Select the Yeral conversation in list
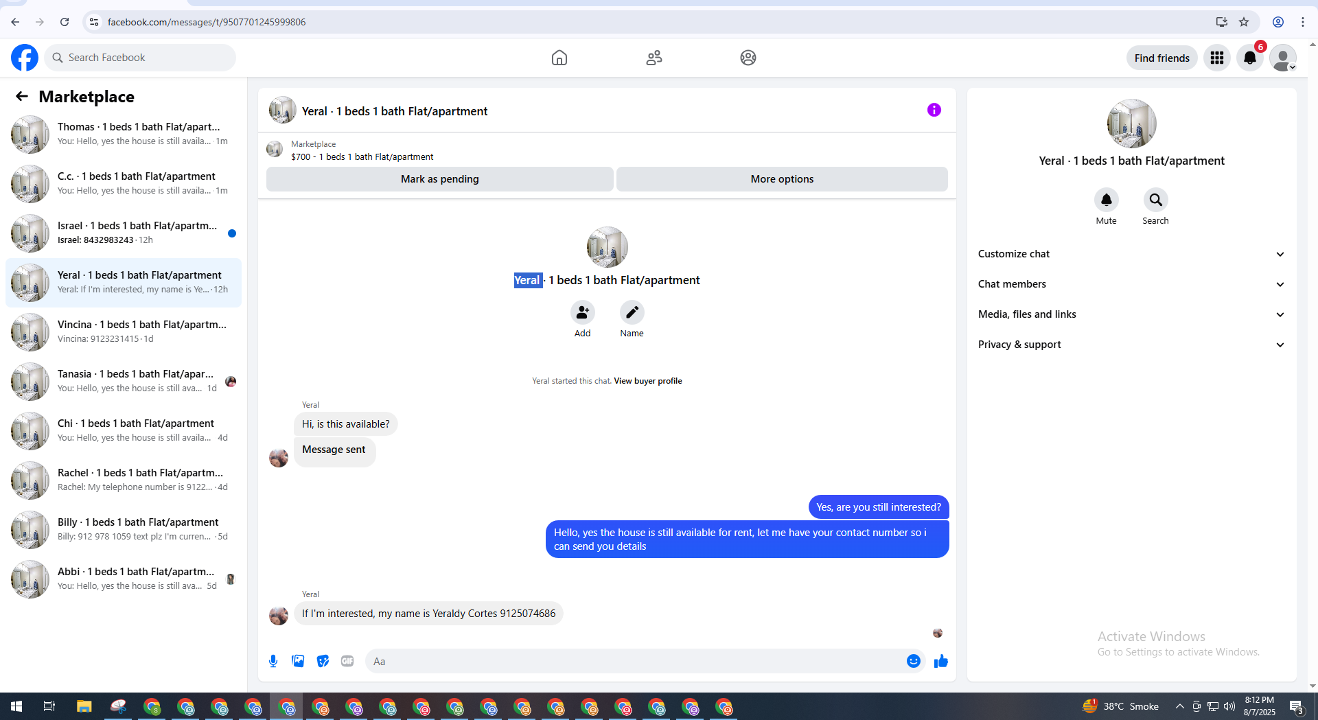1318x720 pixels. click(124, 283)
